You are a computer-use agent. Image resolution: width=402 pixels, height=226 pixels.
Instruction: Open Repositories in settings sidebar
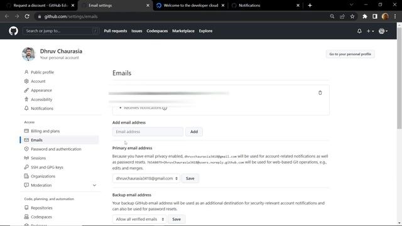41,208
